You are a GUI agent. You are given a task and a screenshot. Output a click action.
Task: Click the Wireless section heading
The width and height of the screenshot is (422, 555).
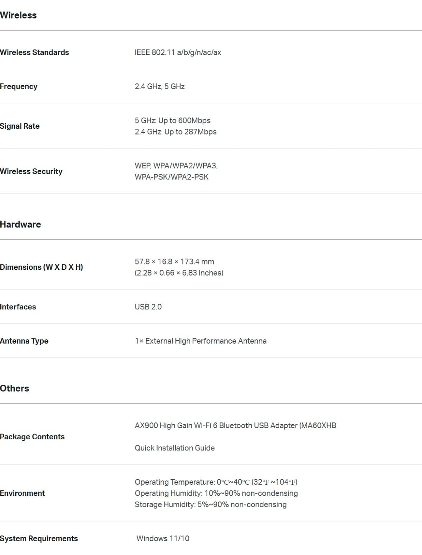[18, 15]
